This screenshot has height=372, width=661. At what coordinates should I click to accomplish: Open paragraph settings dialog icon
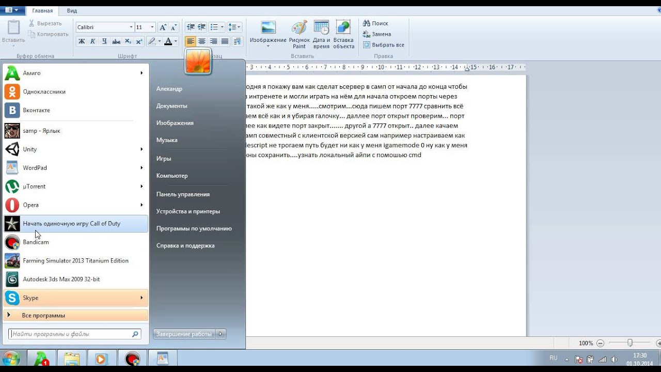tap(237, 41)
